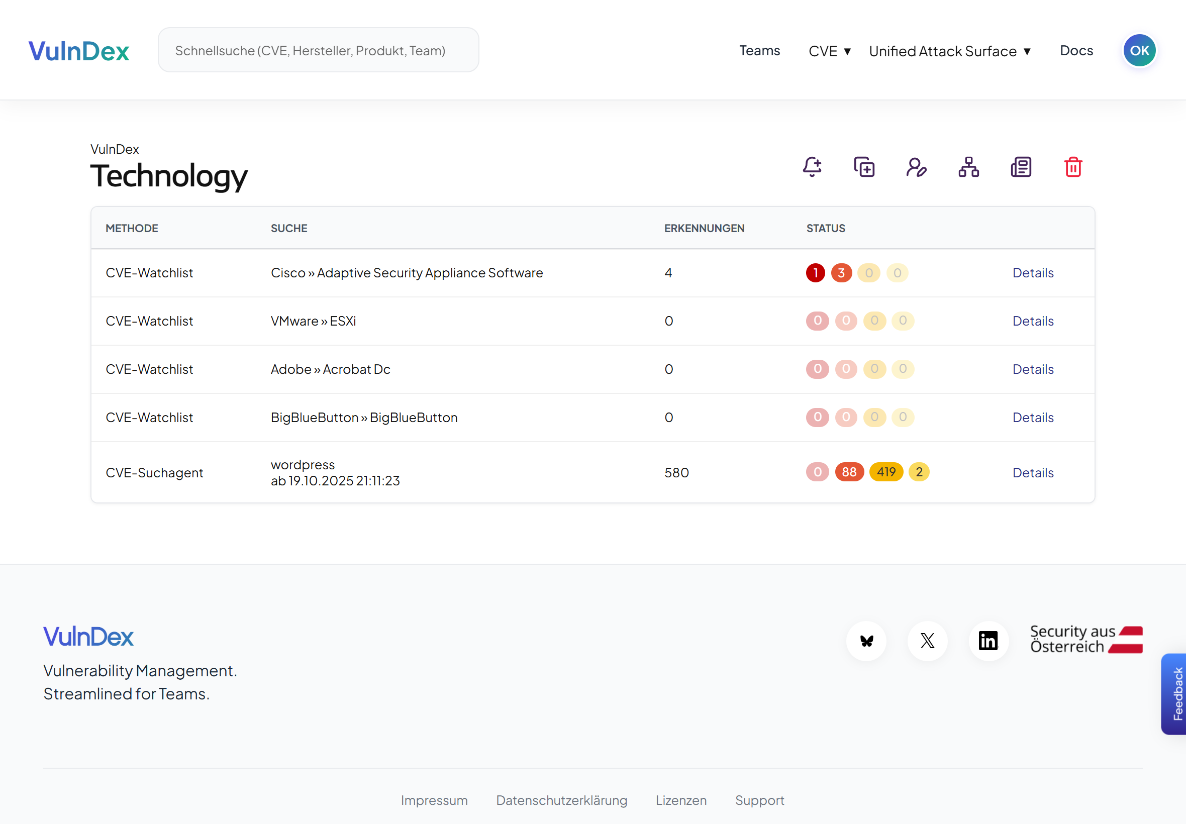The width and height of the screenshot is (1186, 824).
Task: Click the yellow 419 status badge
Action: (886, 472)
